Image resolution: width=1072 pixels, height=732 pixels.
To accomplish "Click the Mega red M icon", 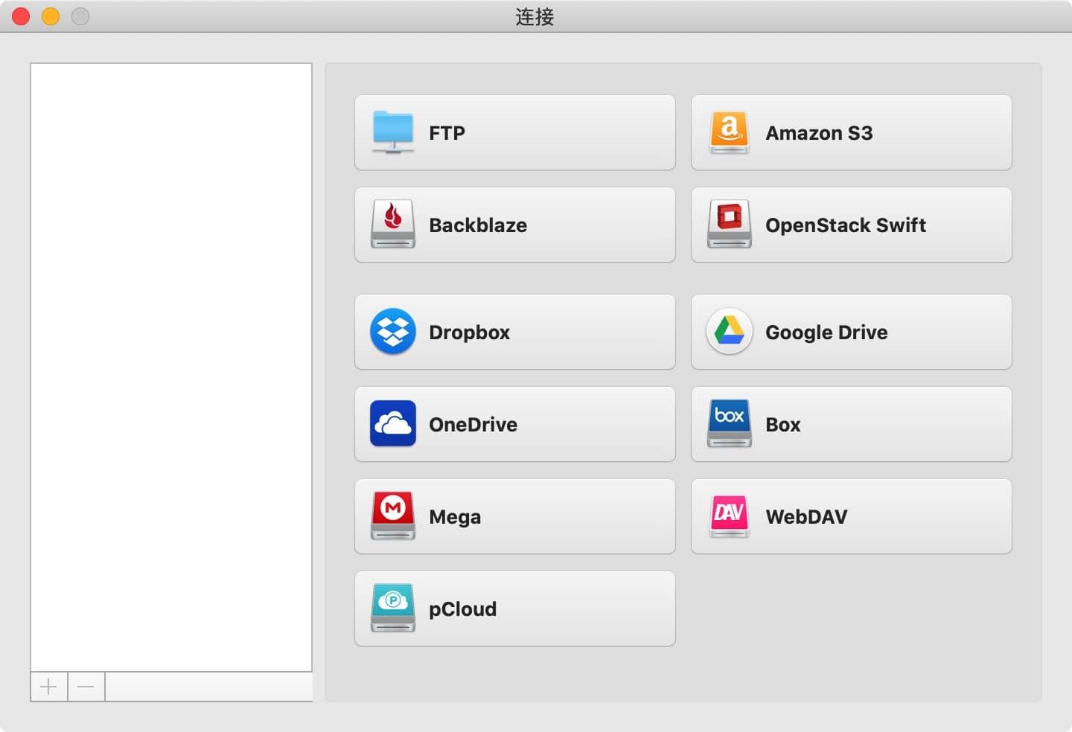I will pyautogui.click(x=393, y=516).
